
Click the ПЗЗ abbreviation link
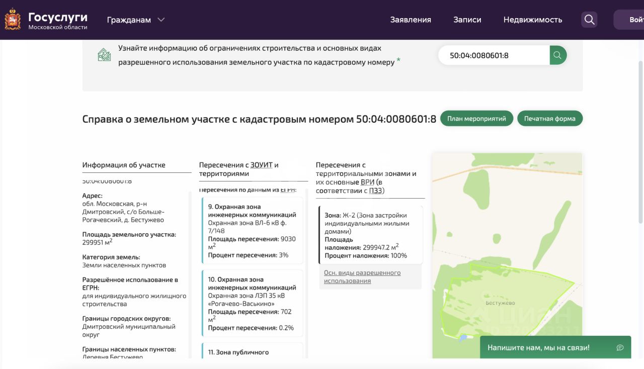(x=375, y=191)
